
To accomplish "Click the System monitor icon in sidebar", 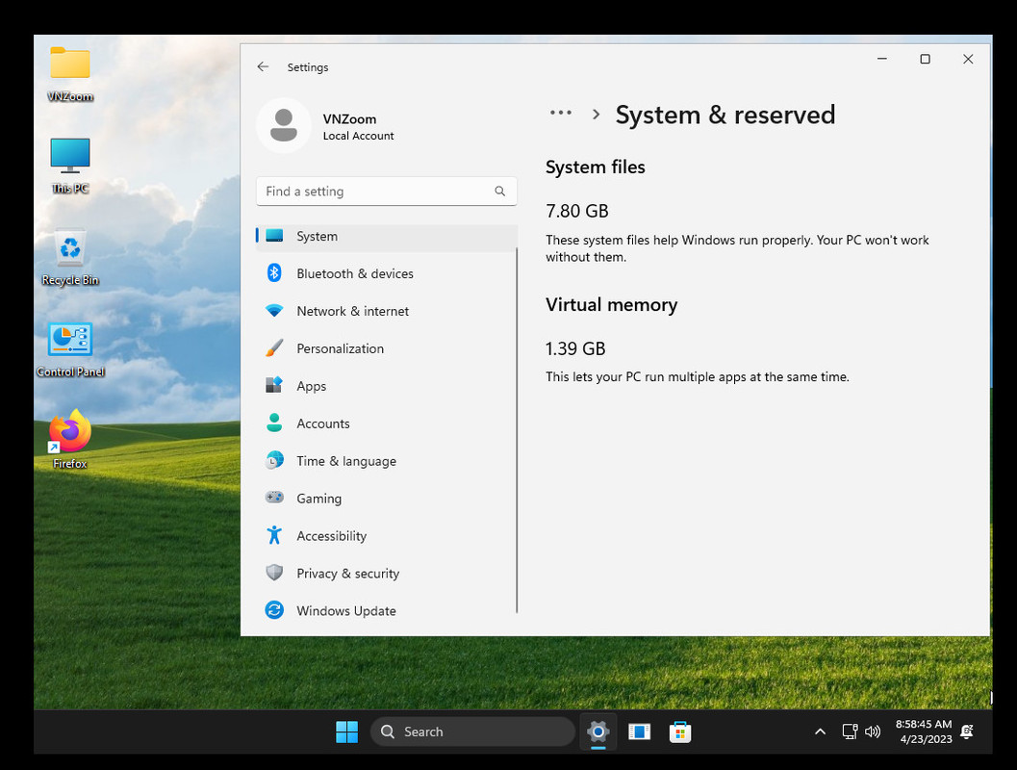I will (x=274, y=236).
